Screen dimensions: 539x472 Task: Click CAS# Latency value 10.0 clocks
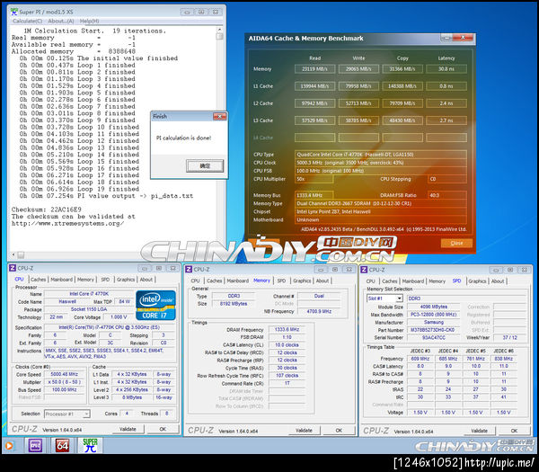coord(287,344)
